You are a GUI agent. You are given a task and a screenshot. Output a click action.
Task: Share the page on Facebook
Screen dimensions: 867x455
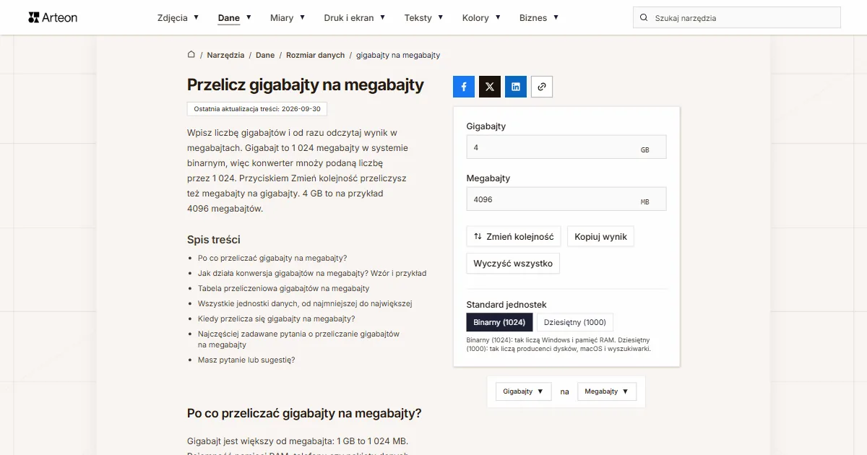coord(464,87)
